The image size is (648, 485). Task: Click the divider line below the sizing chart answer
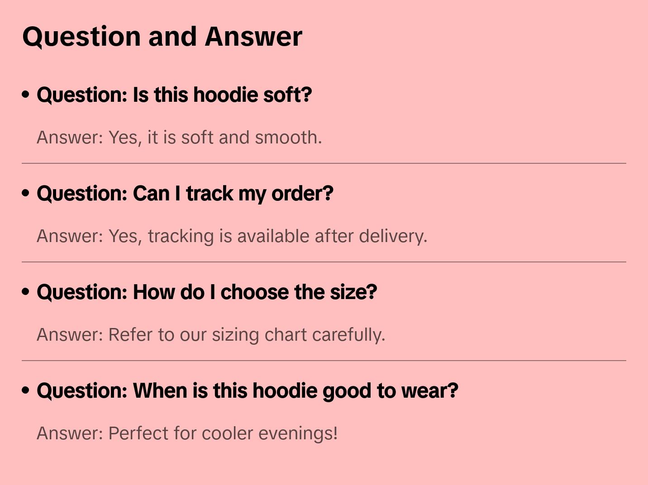coord(324,361)
